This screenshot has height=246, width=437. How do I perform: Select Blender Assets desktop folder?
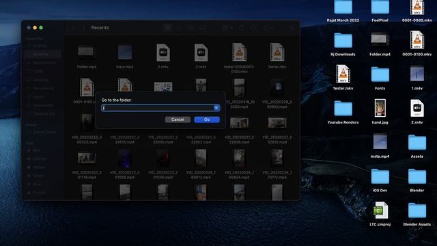click(x=417, y=214)
